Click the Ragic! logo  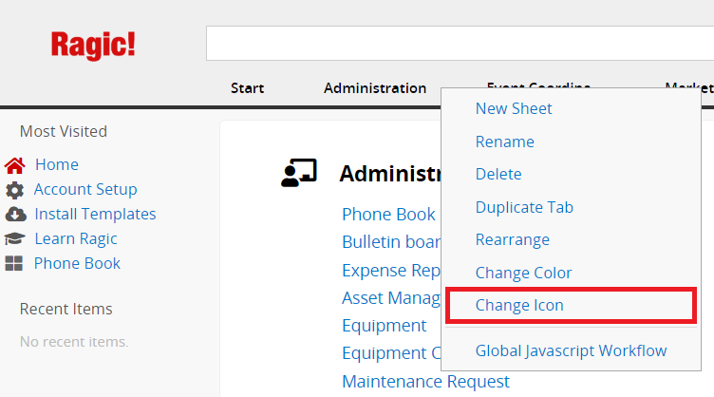click(x=93, y=45)
